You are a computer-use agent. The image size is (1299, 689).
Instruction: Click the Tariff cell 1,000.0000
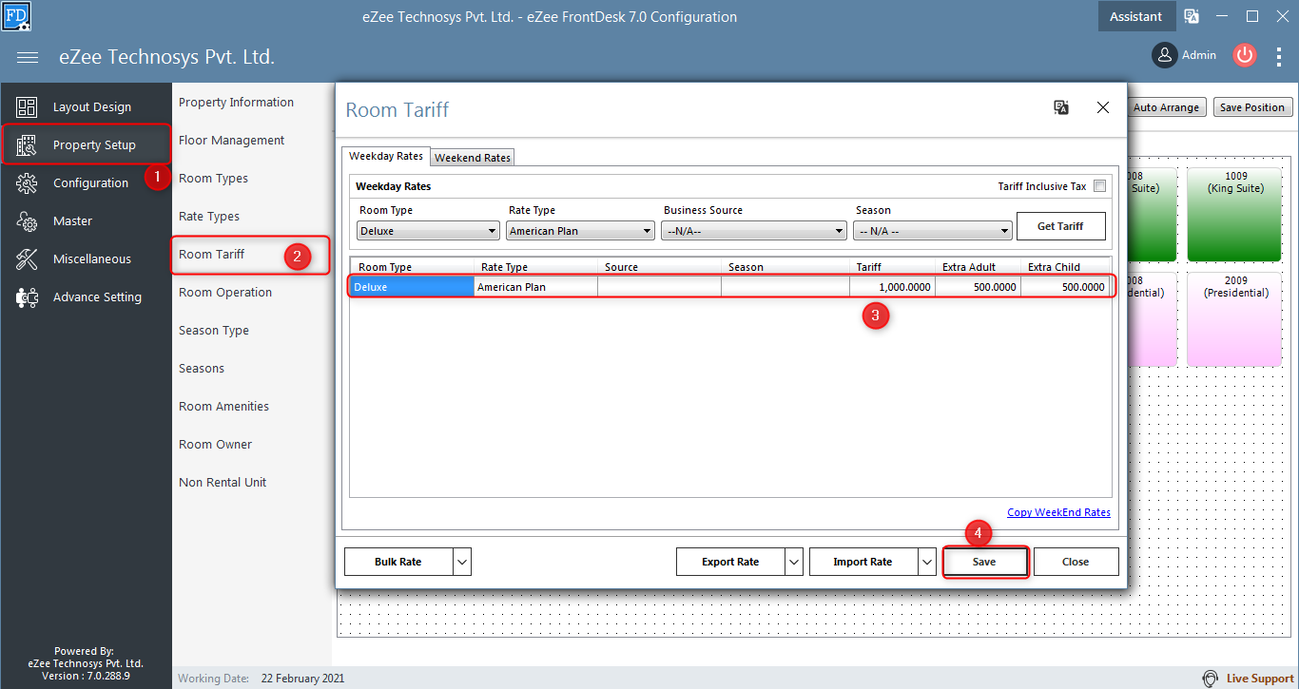(892, 287)
